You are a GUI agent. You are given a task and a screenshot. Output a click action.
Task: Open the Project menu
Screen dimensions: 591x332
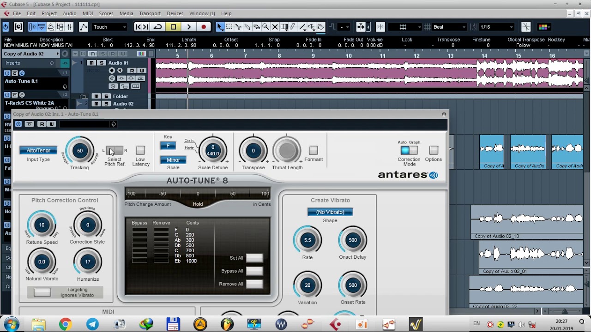coord(49,13)
